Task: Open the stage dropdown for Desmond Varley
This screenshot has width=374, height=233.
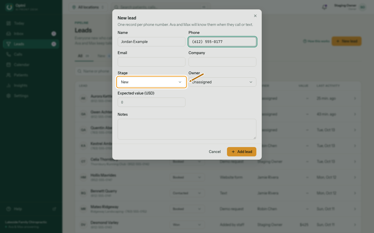Action: coord(187,225)
